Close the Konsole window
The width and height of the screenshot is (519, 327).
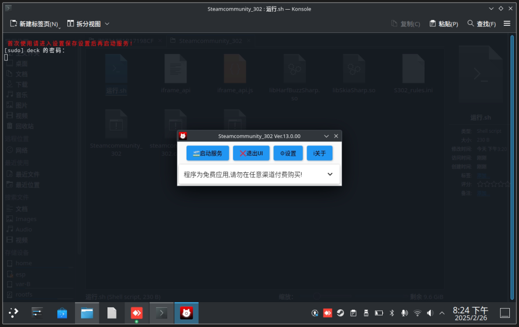coord(510,9)
